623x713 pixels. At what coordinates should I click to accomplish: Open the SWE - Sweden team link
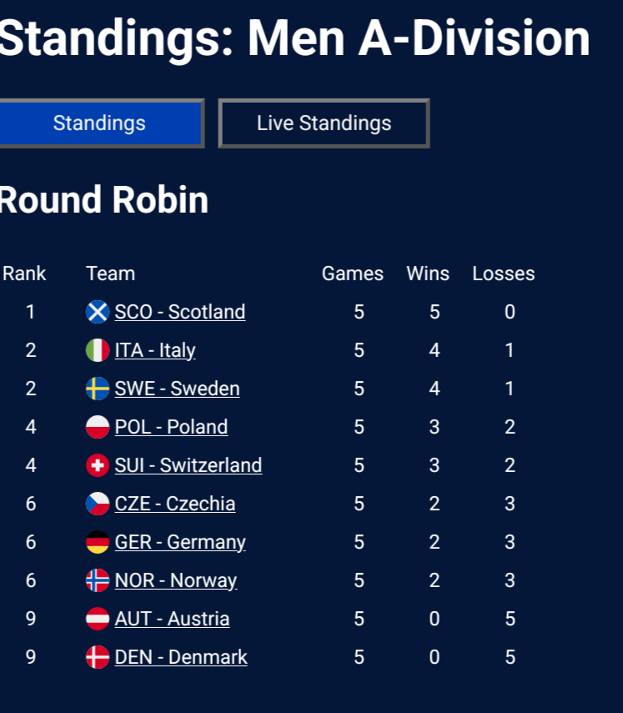[178, 389]
